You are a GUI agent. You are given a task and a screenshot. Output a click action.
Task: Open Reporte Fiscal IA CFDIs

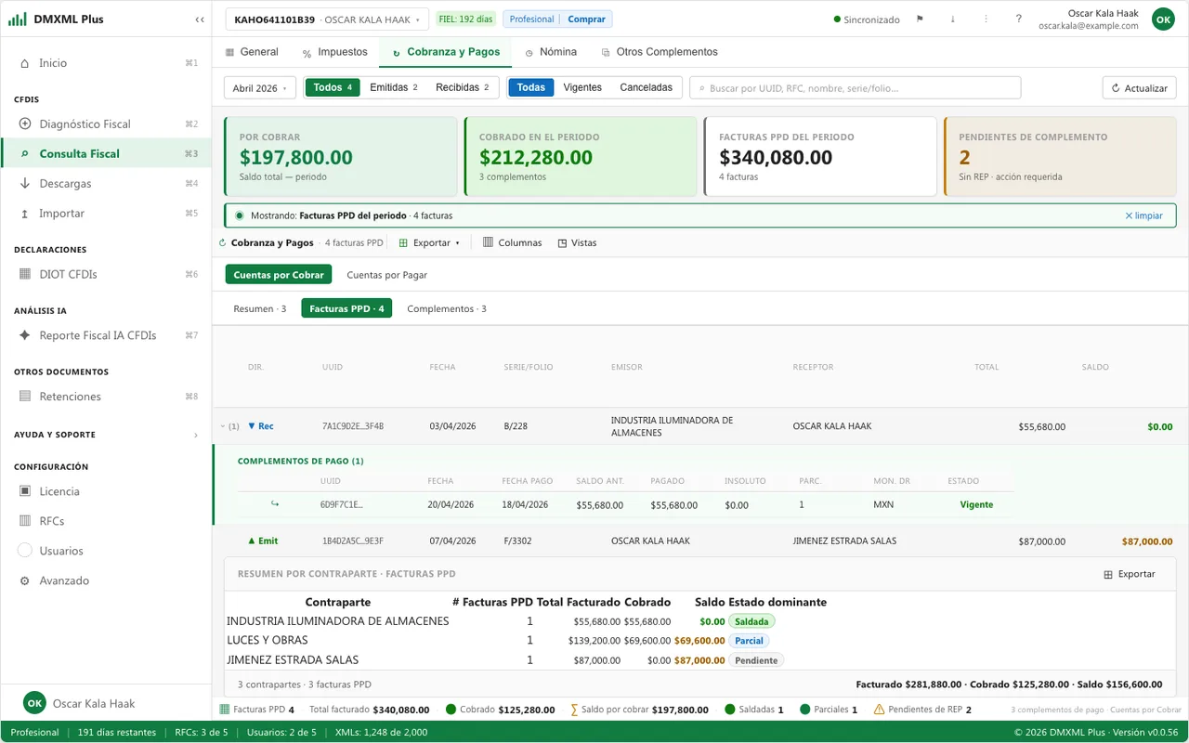[106, 335]
